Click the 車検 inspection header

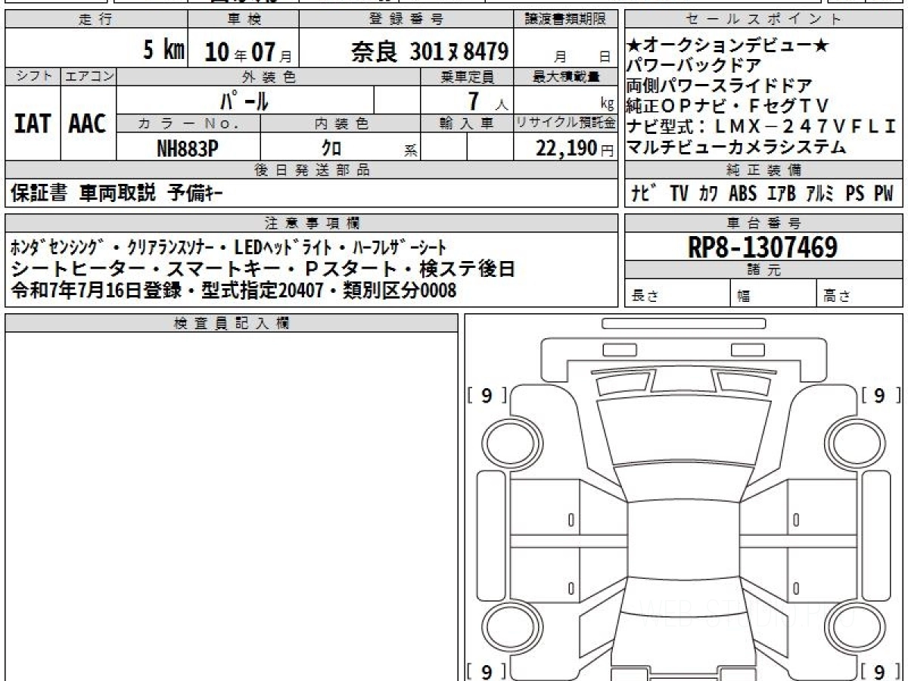[x=243, y=20]
